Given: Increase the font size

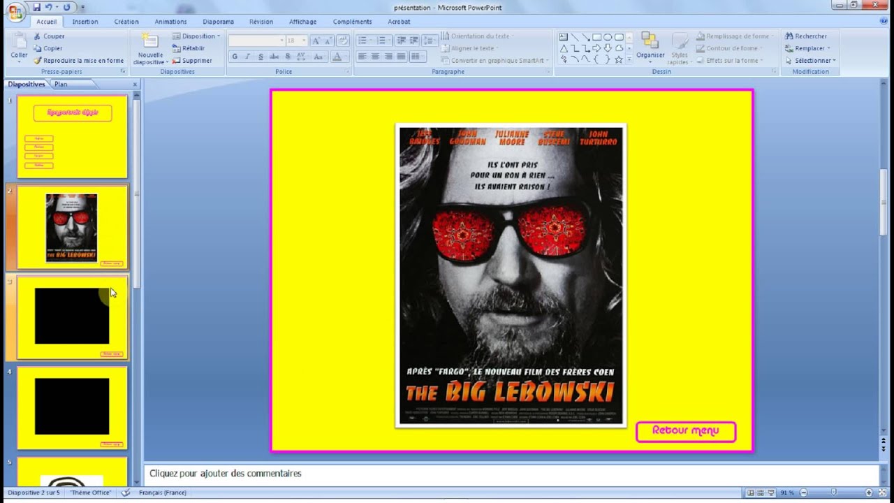Looking at the screenshot, I should point(316,41).
